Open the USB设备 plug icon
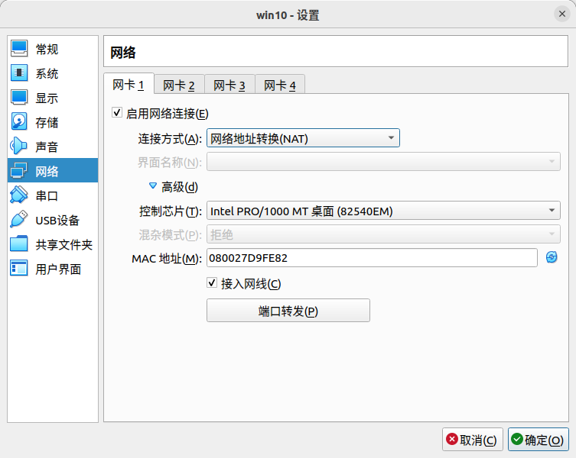This screenshot has height=458, width=576. coord(19,220)
